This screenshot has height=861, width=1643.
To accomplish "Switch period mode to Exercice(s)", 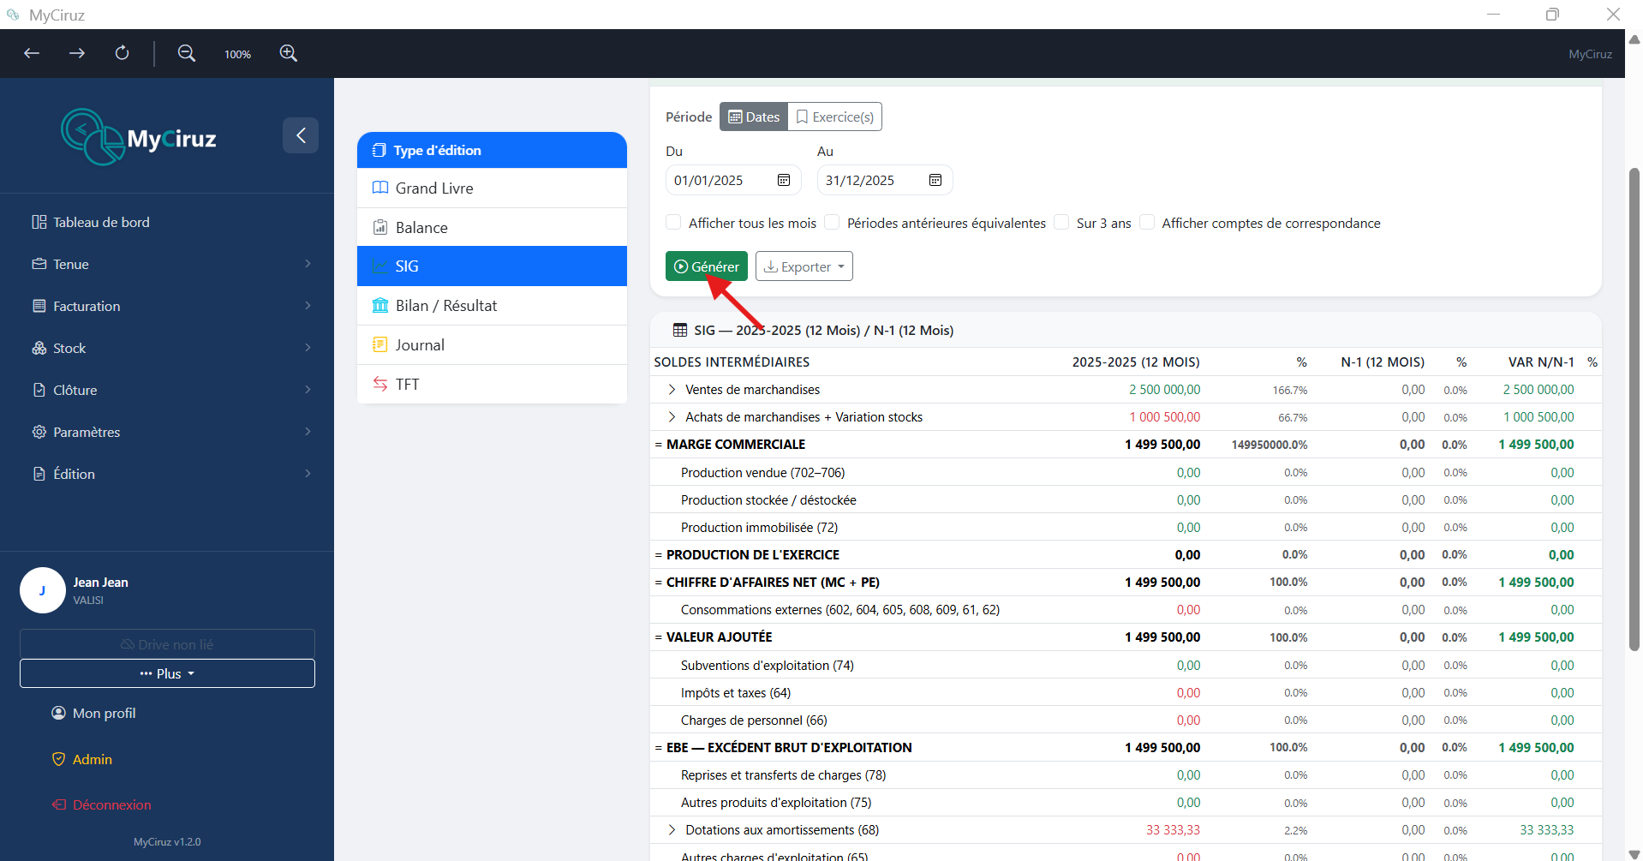I will coord(835,117).
